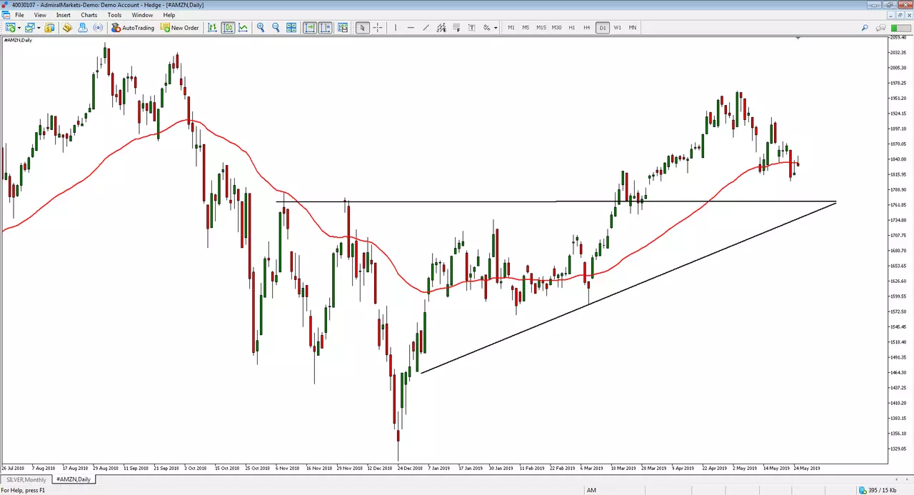Zoom out of the chart
The height and width of the screenshot is (495, 914).
pos(276,28)
